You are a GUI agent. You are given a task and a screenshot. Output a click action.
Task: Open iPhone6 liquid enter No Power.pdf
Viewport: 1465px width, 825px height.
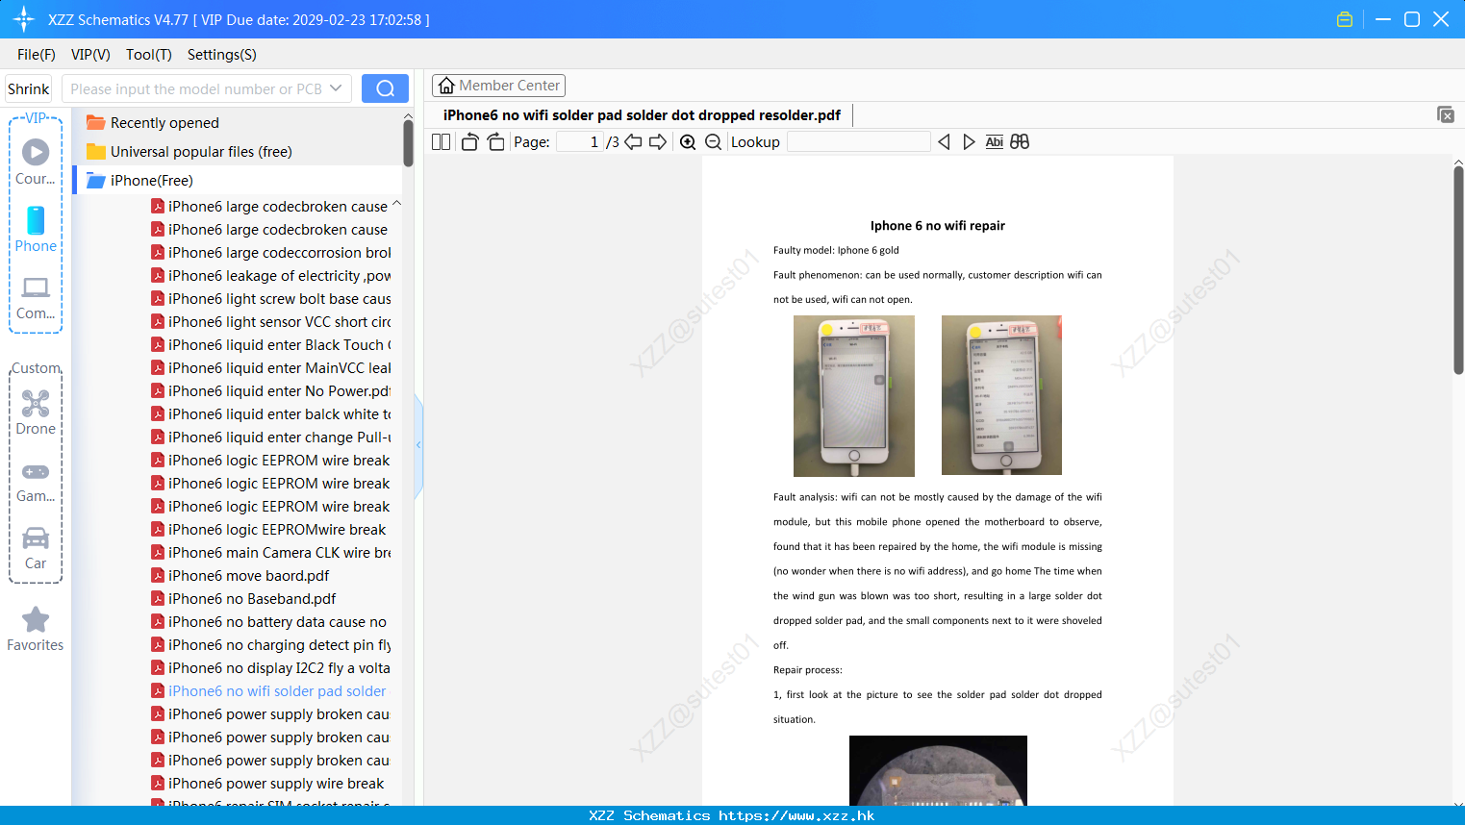[271, 391]
